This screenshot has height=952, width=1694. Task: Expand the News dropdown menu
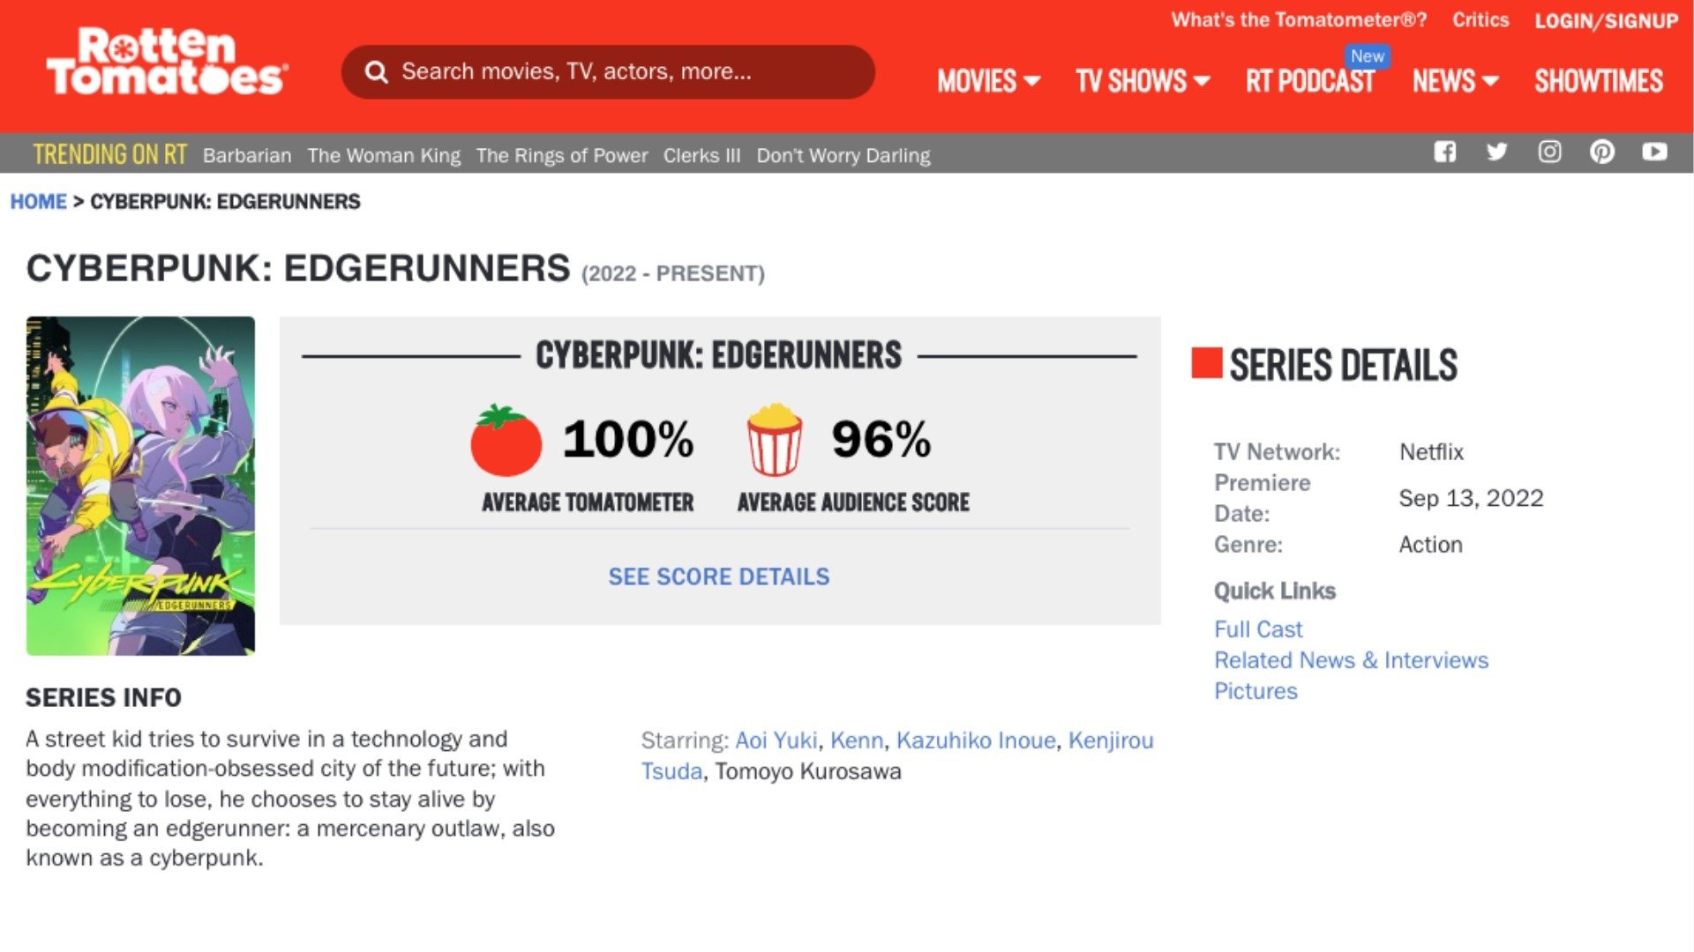click(x=1455, y=81)
